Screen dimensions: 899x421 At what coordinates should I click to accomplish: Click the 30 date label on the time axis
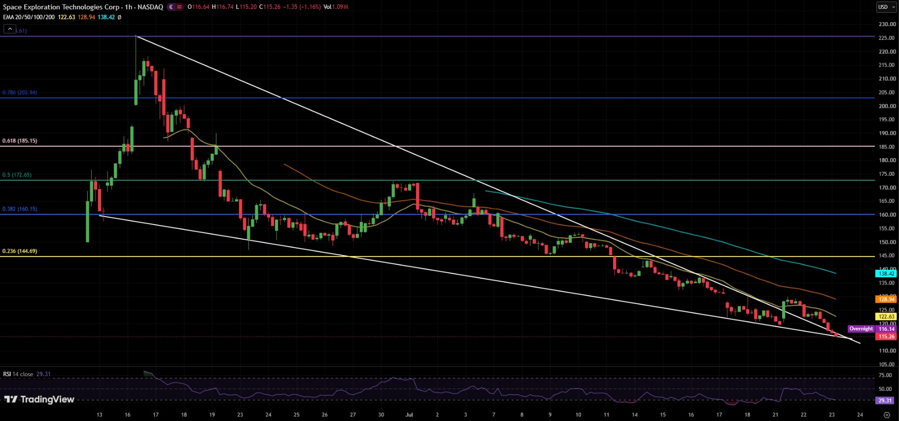[x=381, y=415]
